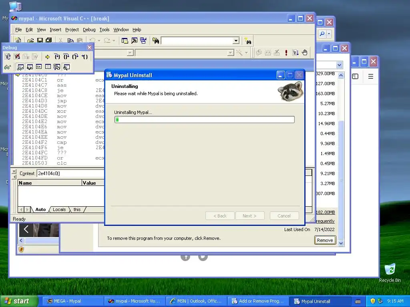Toggle the Watch window in Debug toolbar
The image size is (410, 307).
coord(20,67)
